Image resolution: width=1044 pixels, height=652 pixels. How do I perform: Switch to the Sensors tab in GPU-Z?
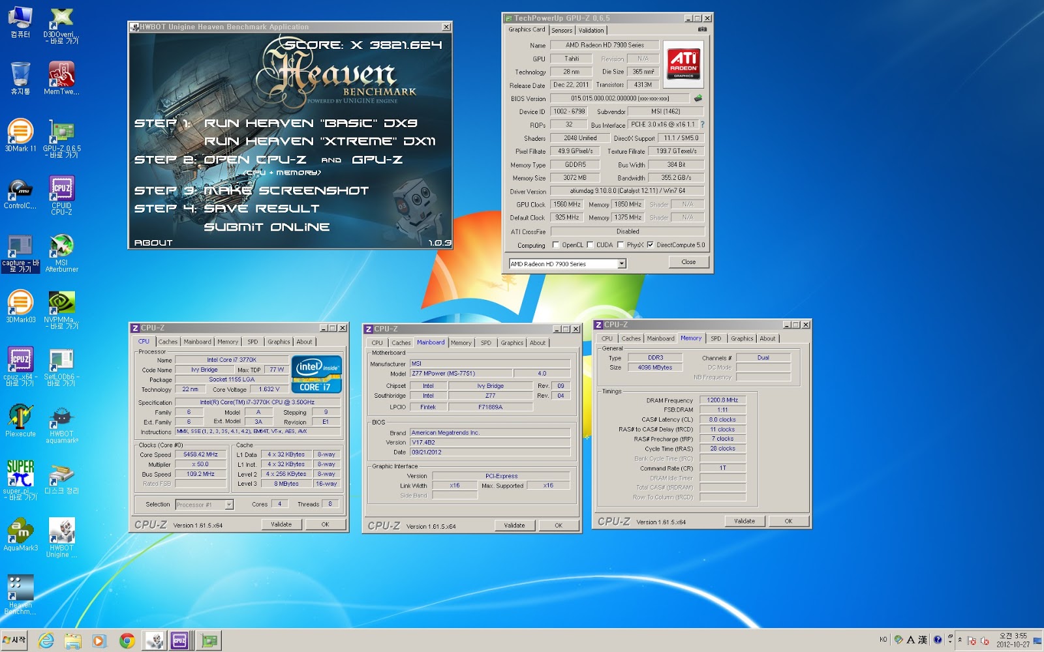[562, 31]
